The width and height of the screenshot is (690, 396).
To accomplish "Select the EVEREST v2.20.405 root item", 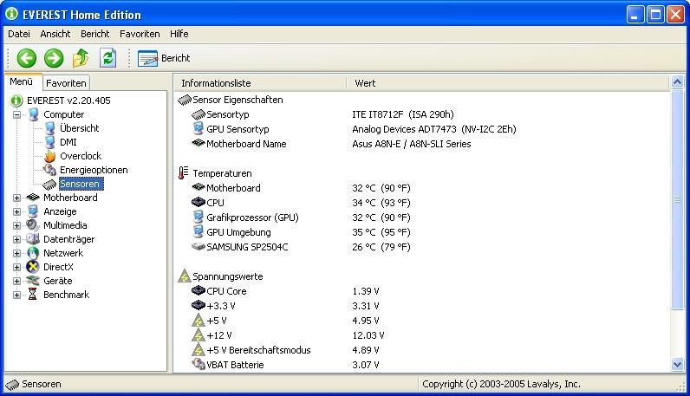I will click(68, 101).
